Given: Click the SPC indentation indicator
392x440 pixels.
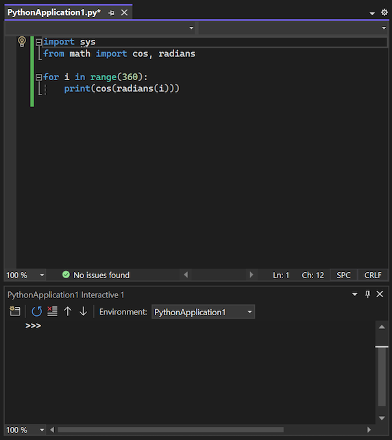Looking at the screenshot, I should click(x=343, y=276).
